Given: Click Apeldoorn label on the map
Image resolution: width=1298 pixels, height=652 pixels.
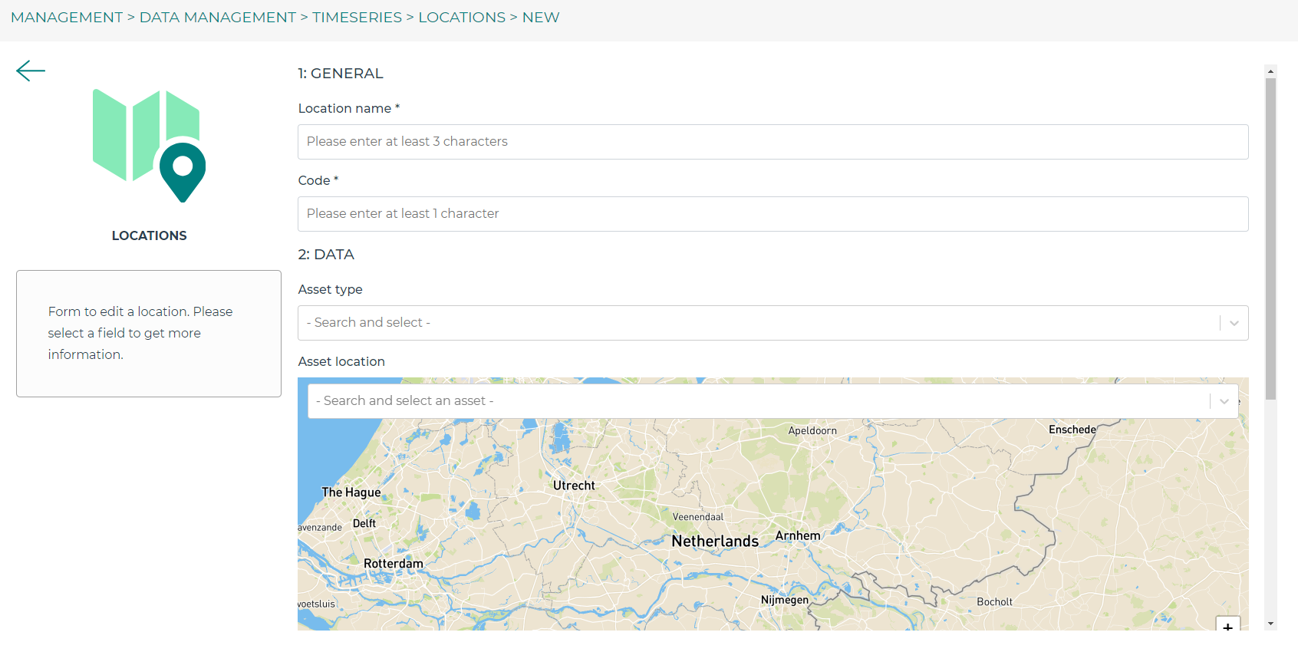Looking at the screenshot, I should [x=812, y=431].
